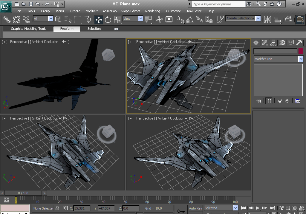Open the Rendering menu

pyautogui.click(x=152, y=11)
